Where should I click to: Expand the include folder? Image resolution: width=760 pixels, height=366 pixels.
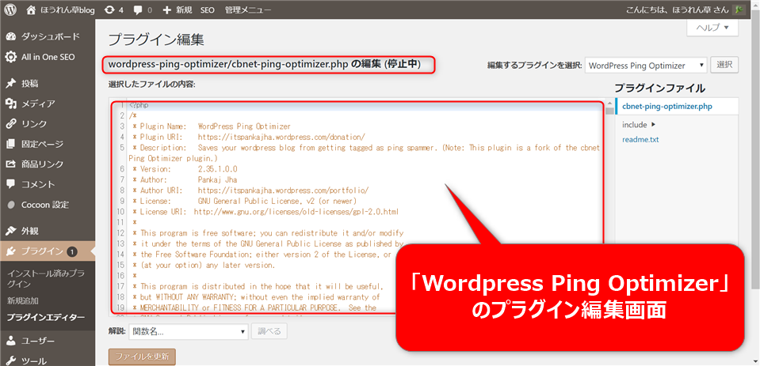(639, 125)
